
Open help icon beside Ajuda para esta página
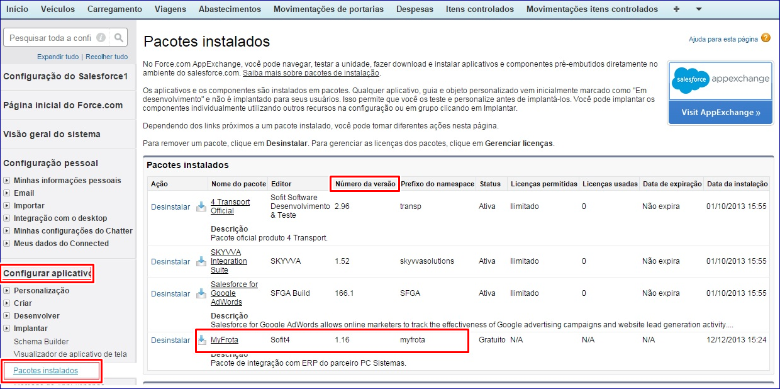766,38
